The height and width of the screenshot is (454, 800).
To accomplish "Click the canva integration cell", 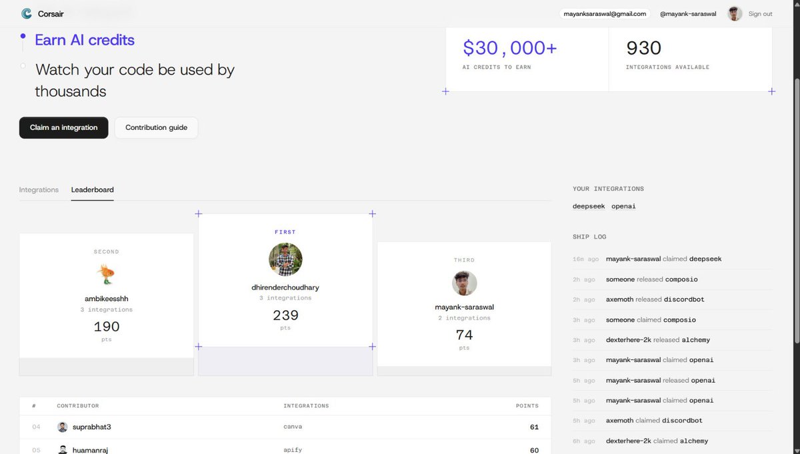I will click(x=293, y=427).
